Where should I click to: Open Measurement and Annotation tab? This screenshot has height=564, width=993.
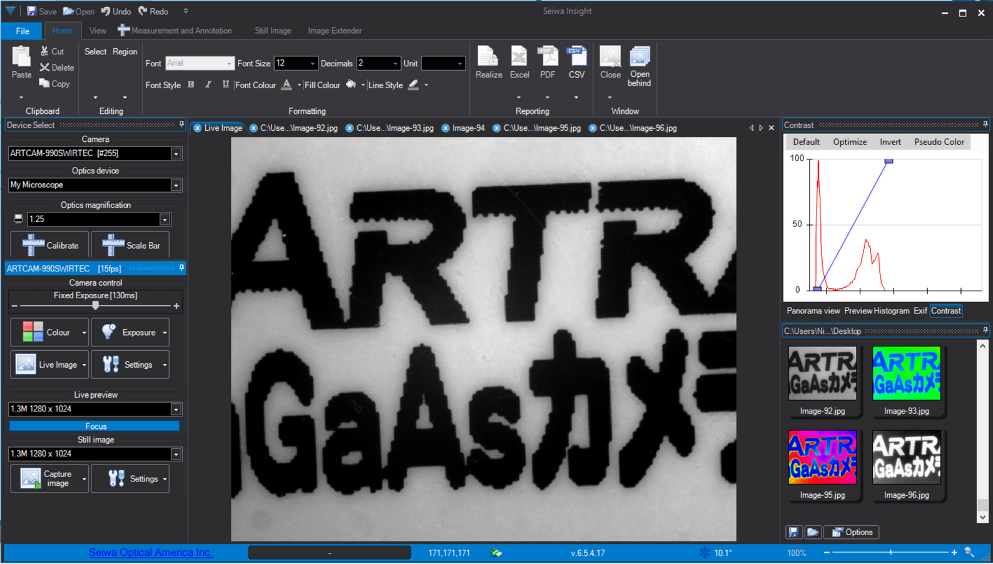pos(175,30)
